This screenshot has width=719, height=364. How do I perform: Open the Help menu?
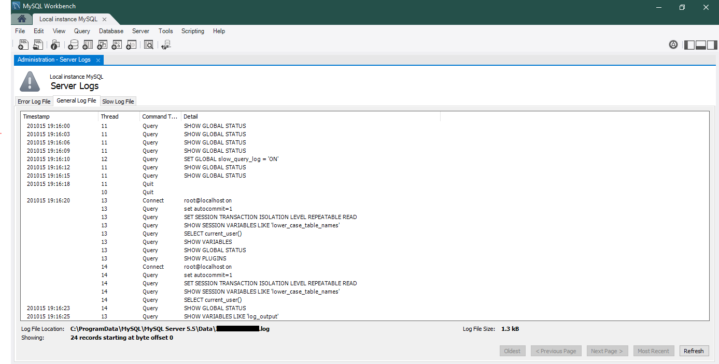[219, 31]
